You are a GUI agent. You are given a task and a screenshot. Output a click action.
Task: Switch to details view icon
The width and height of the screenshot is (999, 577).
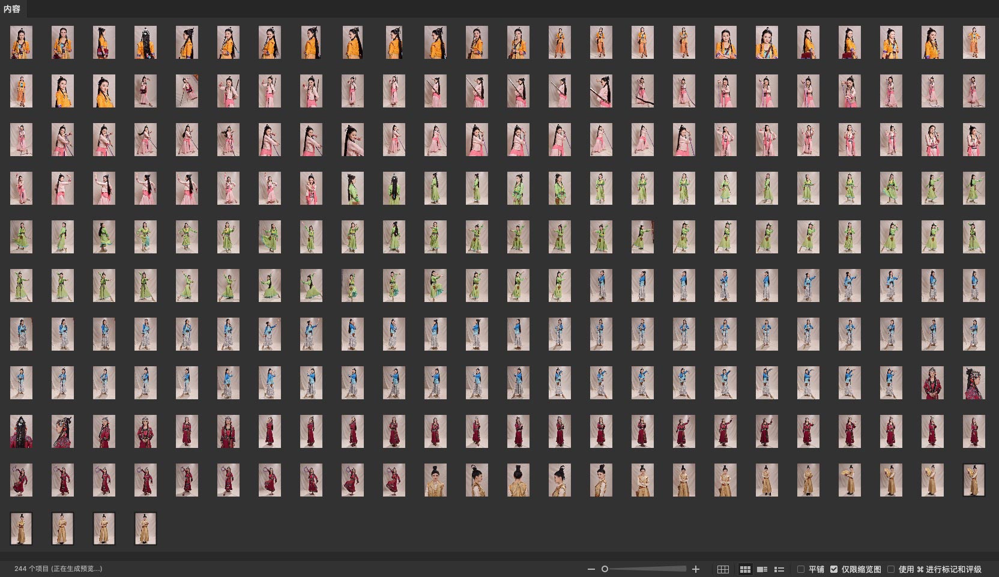pyautogui.click(x=762, y=569)
